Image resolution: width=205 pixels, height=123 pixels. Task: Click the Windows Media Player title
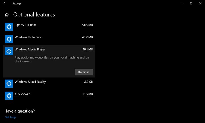30,50
